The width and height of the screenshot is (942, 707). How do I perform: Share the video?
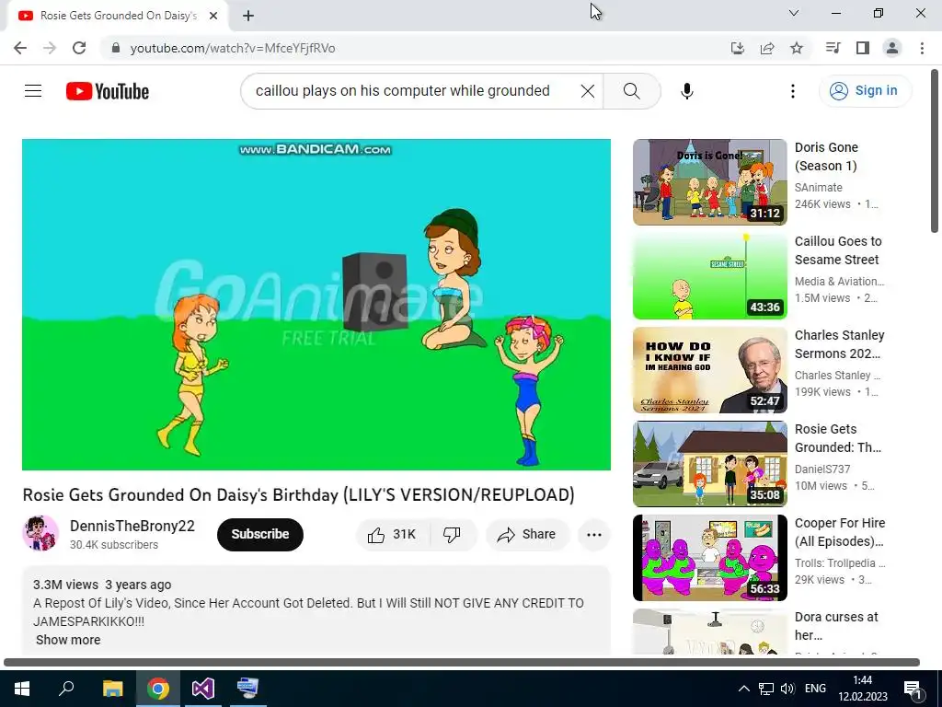(526, 535)
